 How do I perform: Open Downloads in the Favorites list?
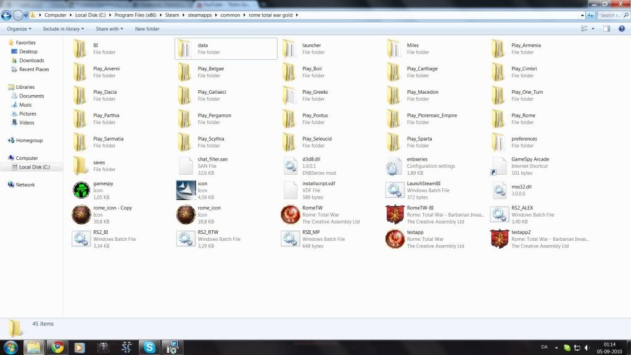31,61
